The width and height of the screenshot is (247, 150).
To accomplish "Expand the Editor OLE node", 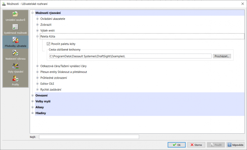I will 37,84.
